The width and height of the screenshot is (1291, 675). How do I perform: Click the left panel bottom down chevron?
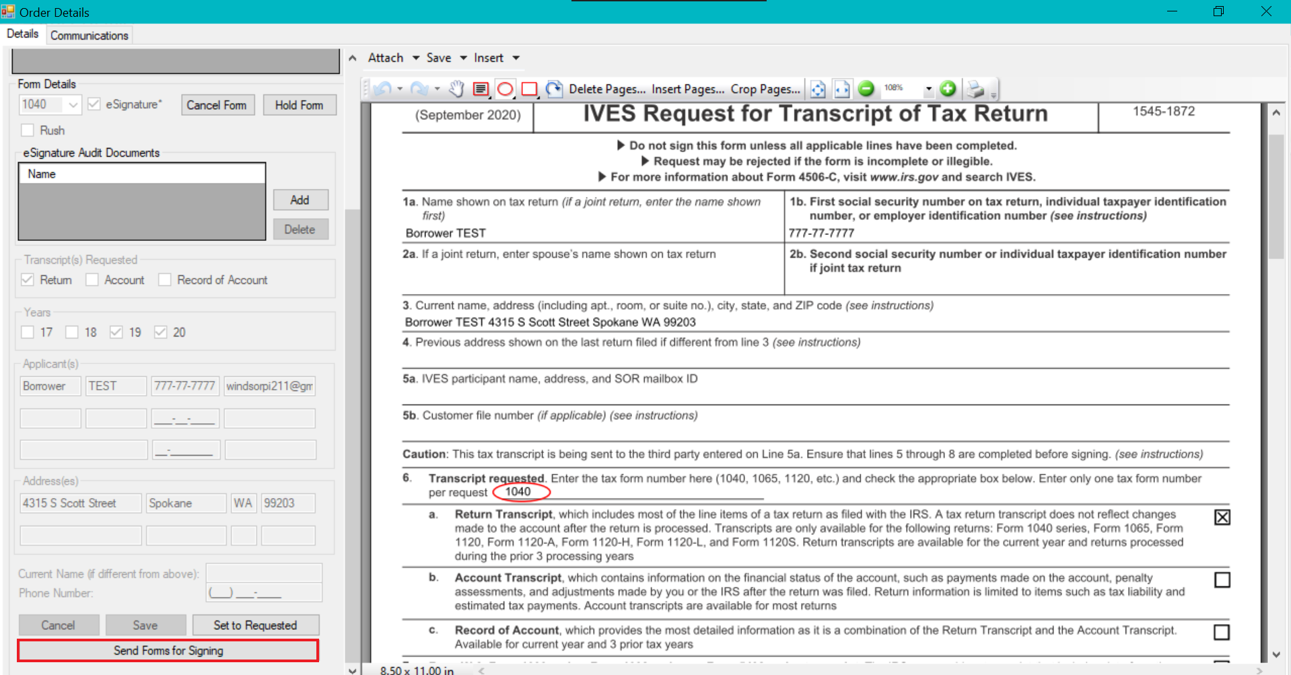[x=352, y=670]
